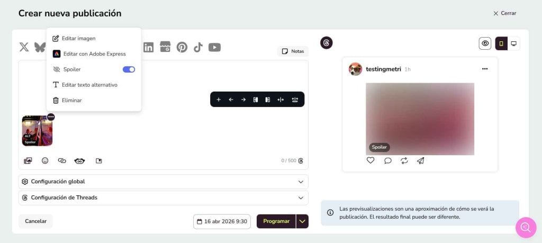Select Eliminar in the image menu

[x=71, y=100]
